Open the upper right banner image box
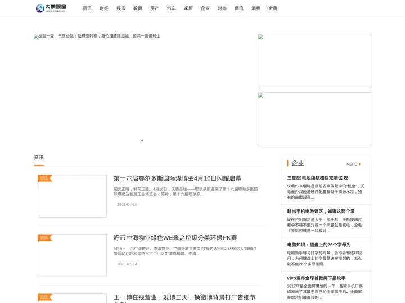 tap(314, 61)
